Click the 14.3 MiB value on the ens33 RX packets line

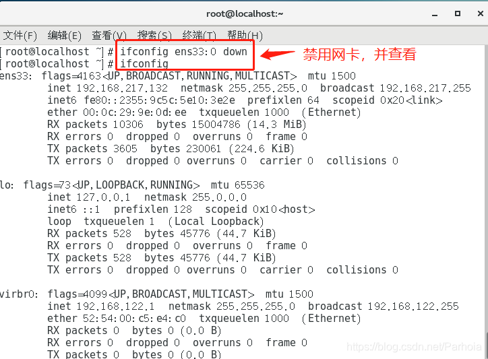[276, 125]
